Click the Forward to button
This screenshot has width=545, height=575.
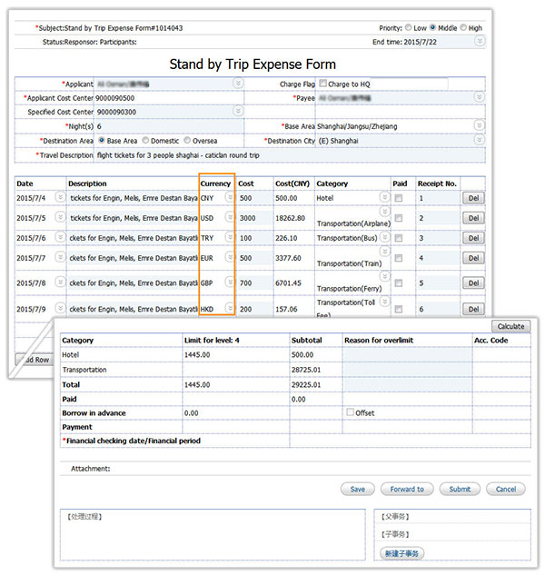coord(407,489)
